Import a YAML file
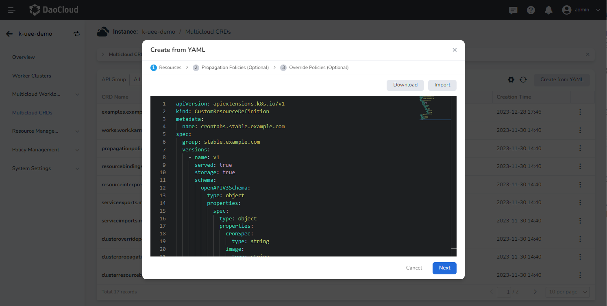The image size is (607, 306). 442,85
